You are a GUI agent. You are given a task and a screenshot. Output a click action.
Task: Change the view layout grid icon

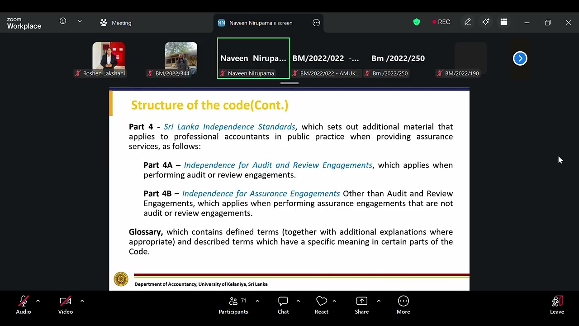[504, 22]
